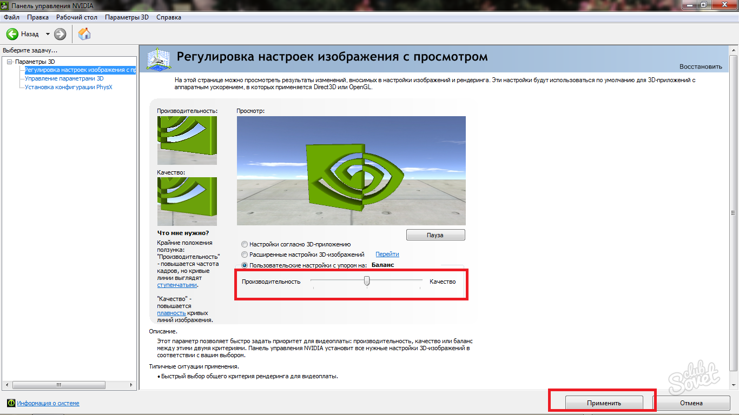Select "Настройки согласно 3D-приложению" radio button

point(245,244)
